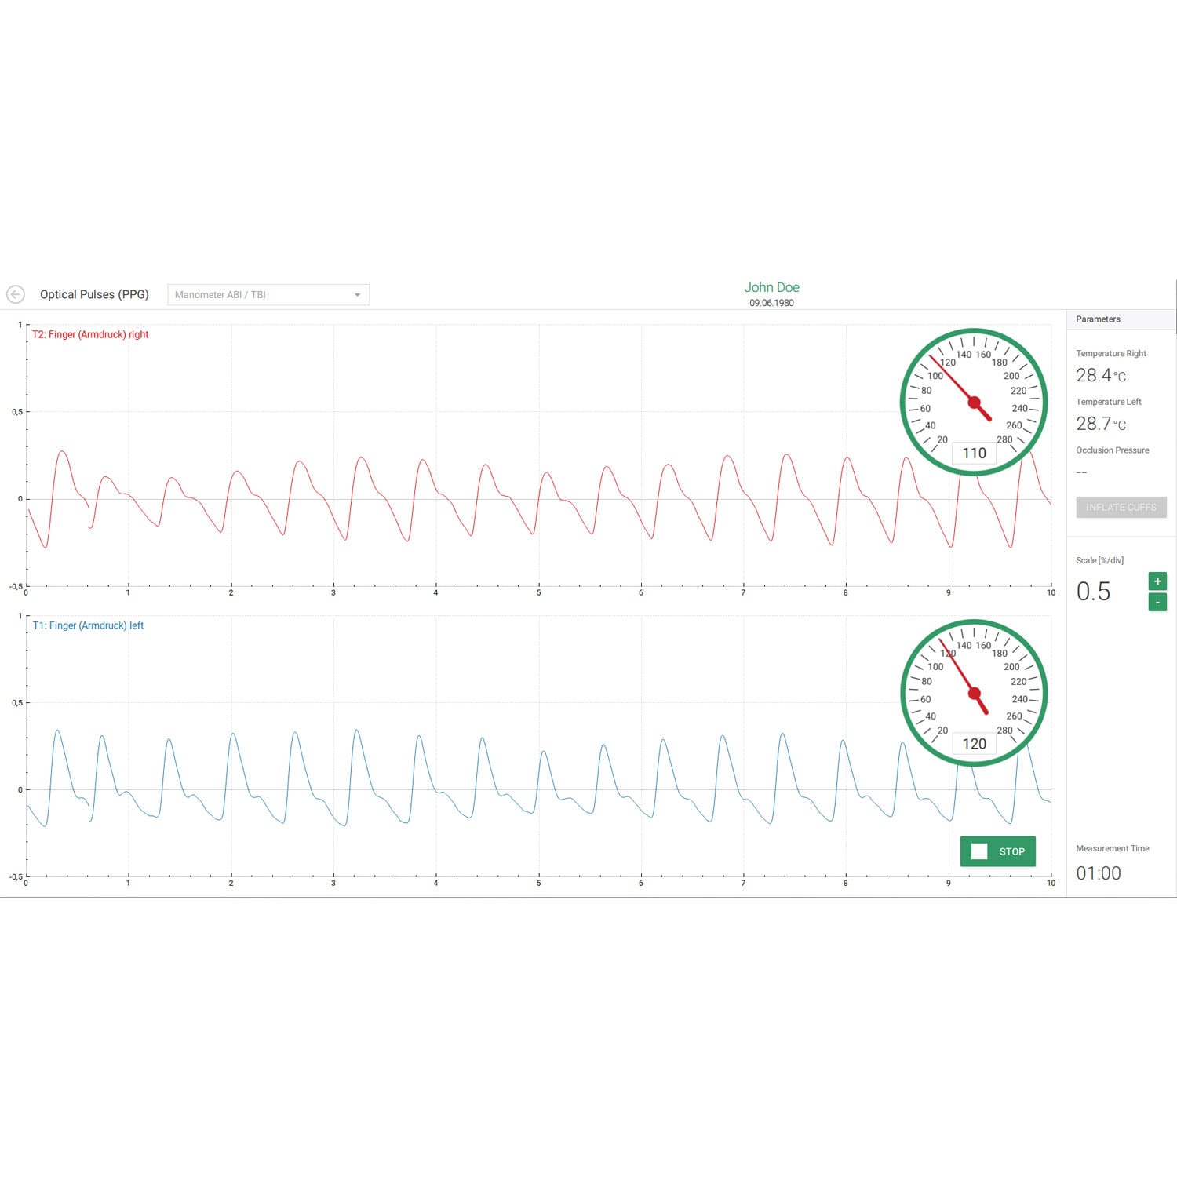Click the 120 pressure readout
This screenshot has height=1177, width=1177.
pyautogui.click(x=974, y=744)
